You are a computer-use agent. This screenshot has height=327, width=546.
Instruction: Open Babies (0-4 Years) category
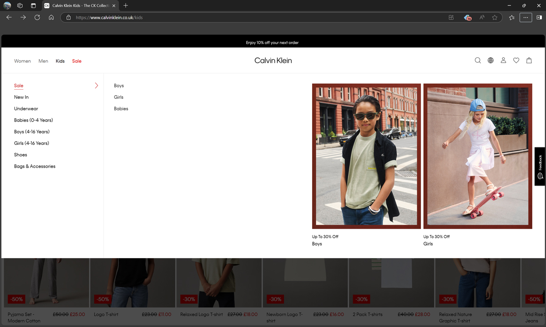pos(33,120)
